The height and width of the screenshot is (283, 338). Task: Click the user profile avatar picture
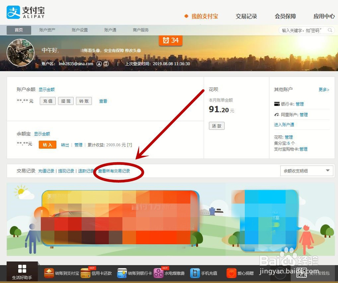[x=21, y=53]
